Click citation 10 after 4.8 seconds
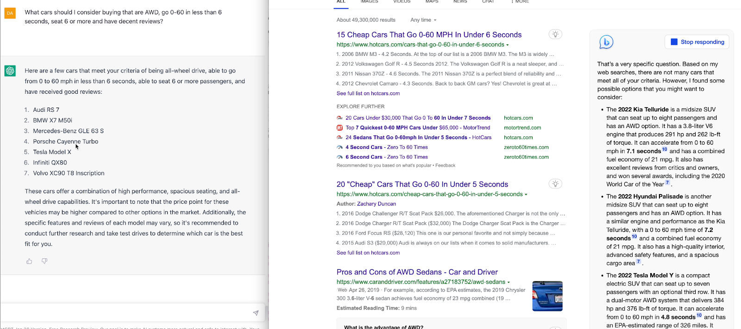The image size is (741, 329). click(x=699, y=316)
